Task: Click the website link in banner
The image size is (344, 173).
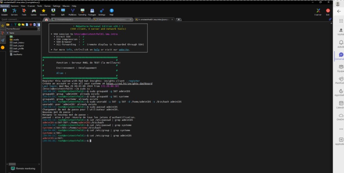Action: (125, 50)
